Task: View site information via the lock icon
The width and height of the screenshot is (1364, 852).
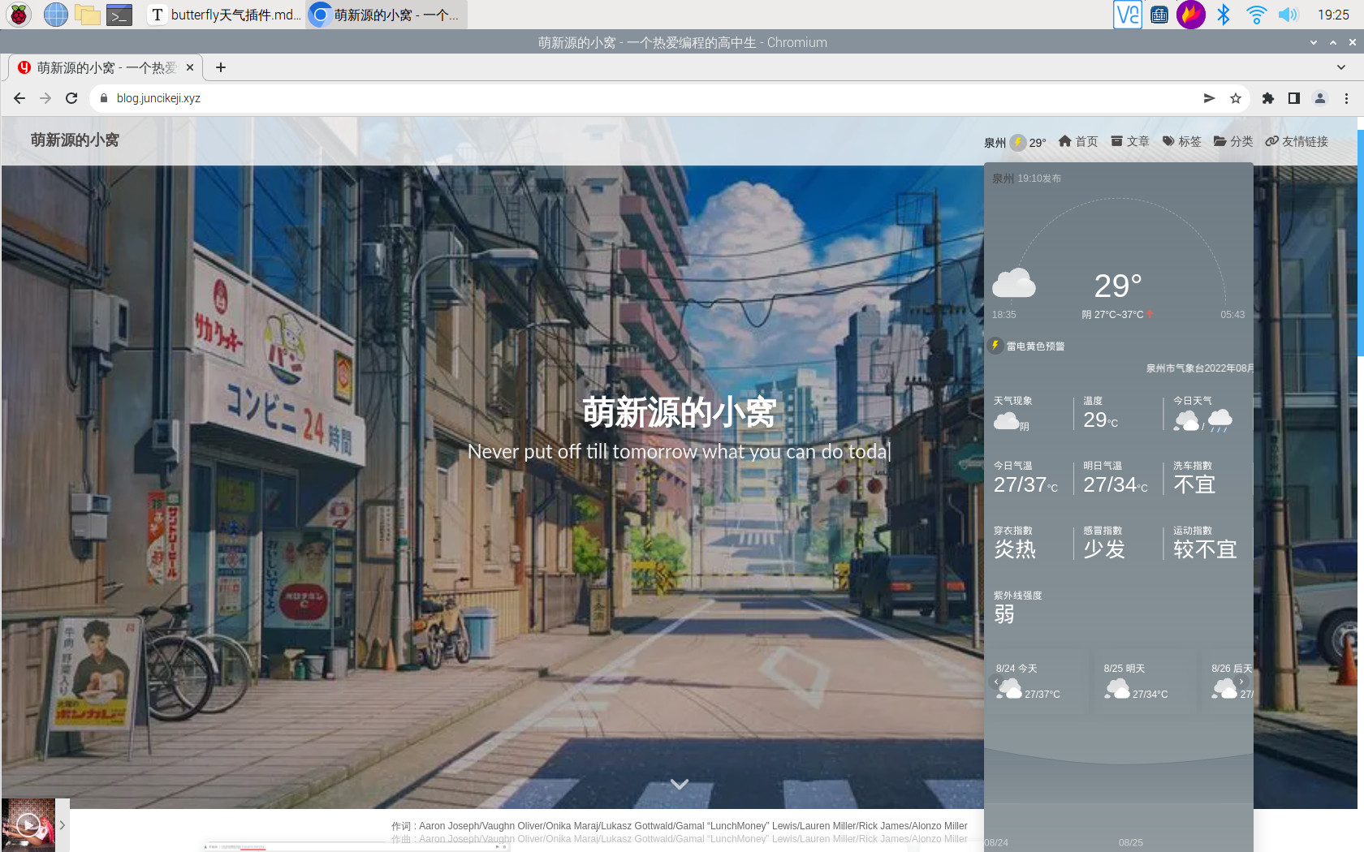Action: (104, 98)
